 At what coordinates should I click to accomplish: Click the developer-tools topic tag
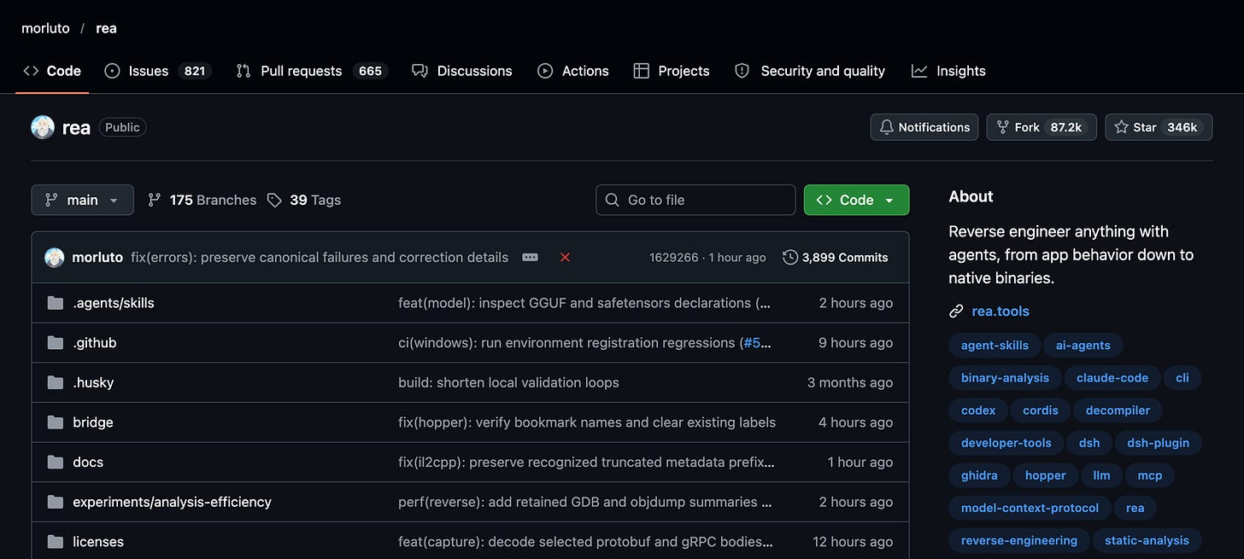click(1006, 443)
